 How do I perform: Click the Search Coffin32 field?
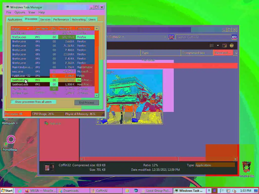(203, 37)
